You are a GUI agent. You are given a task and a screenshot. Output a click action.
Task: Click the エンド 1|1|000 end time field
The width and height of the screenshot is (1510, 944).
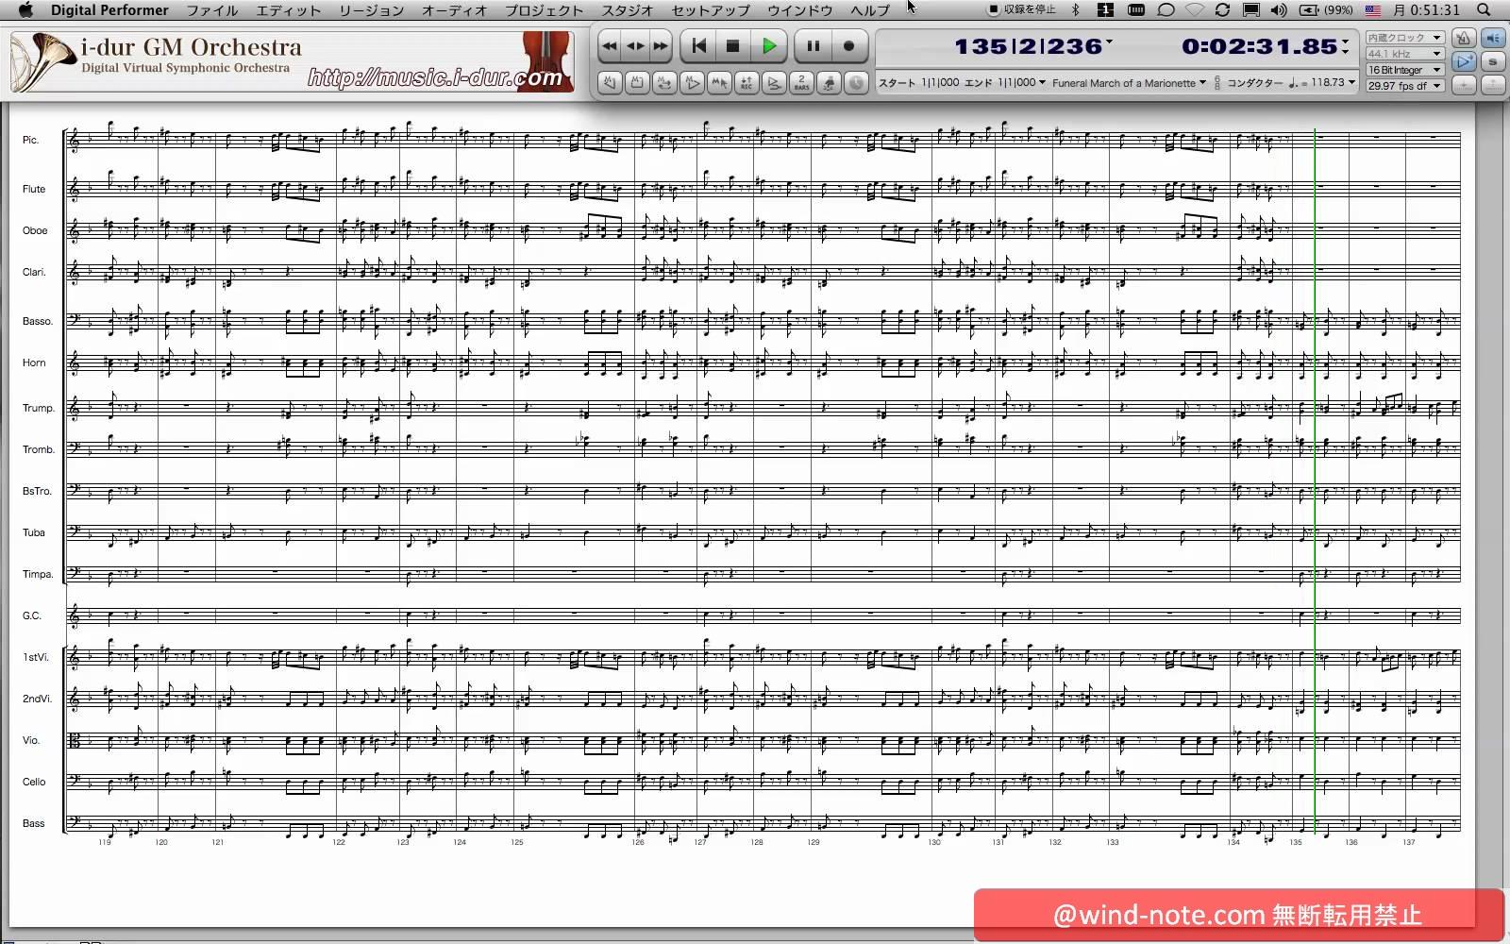pyautogui.click(x=999, y=83)
